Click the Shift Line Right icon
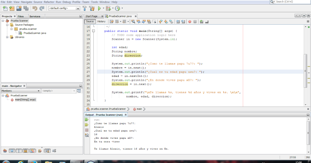 [183, 21]
